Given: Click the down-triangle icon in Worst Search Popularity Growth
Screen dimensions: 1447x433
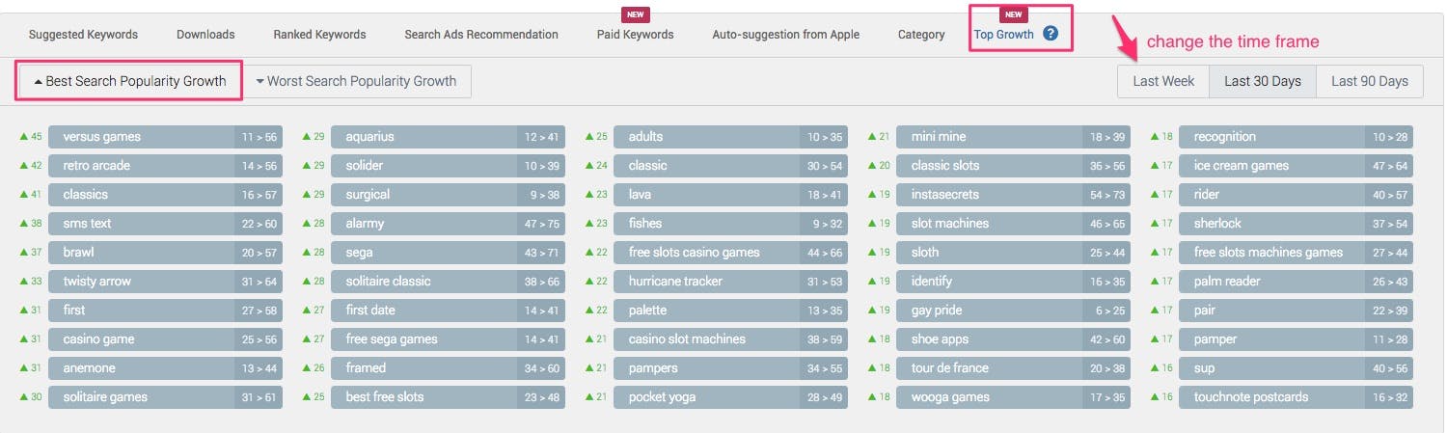Looking at the screenshot, I should [260, 82].
